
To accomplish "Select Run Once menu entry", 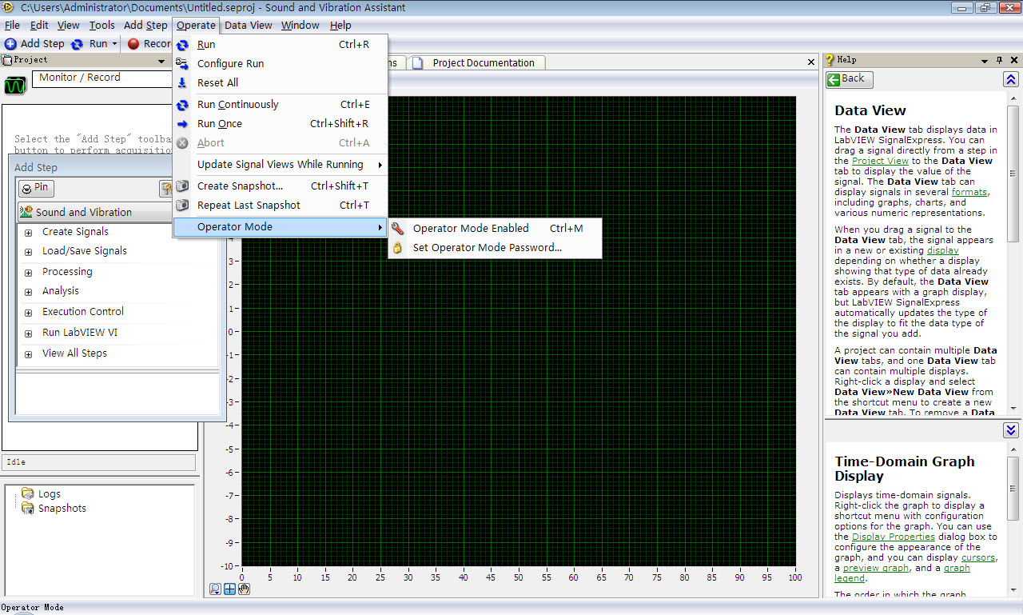I will click(x=281, y=124).
